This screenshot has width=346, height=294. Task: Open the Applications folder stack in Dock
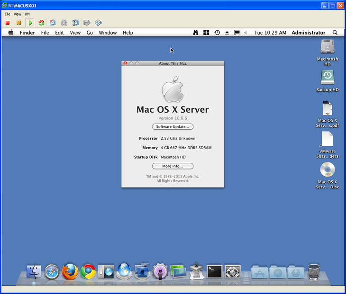(260, 272)
